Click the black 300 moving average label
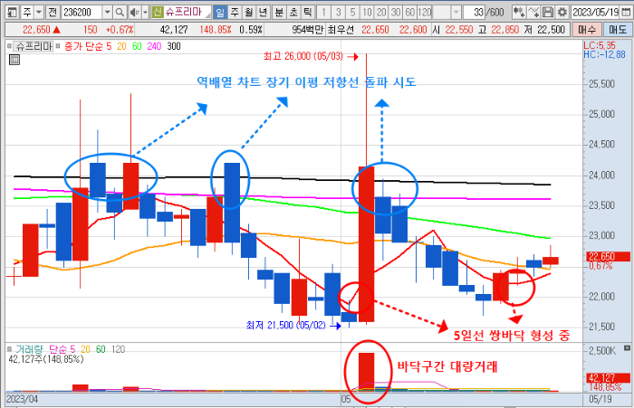The height and width of the screenshot is (408, 634). tap(174, 46)
